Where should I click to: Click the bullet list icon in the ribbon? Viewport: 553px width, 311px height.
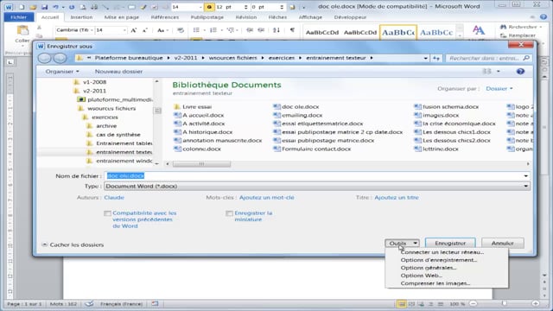196,30
